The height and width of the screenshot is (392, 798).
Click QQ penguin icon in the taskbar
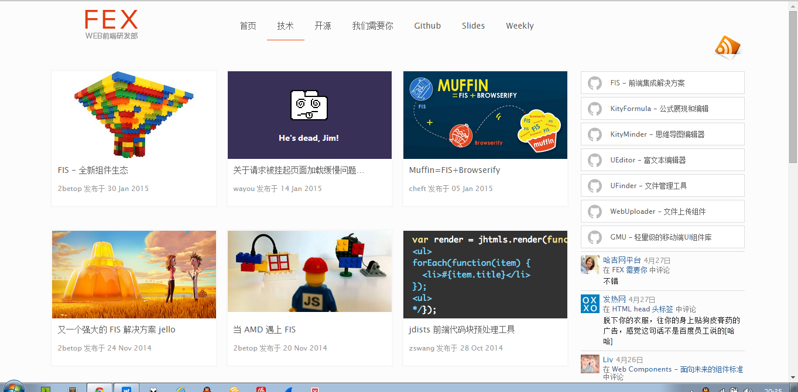click(207, 388)
